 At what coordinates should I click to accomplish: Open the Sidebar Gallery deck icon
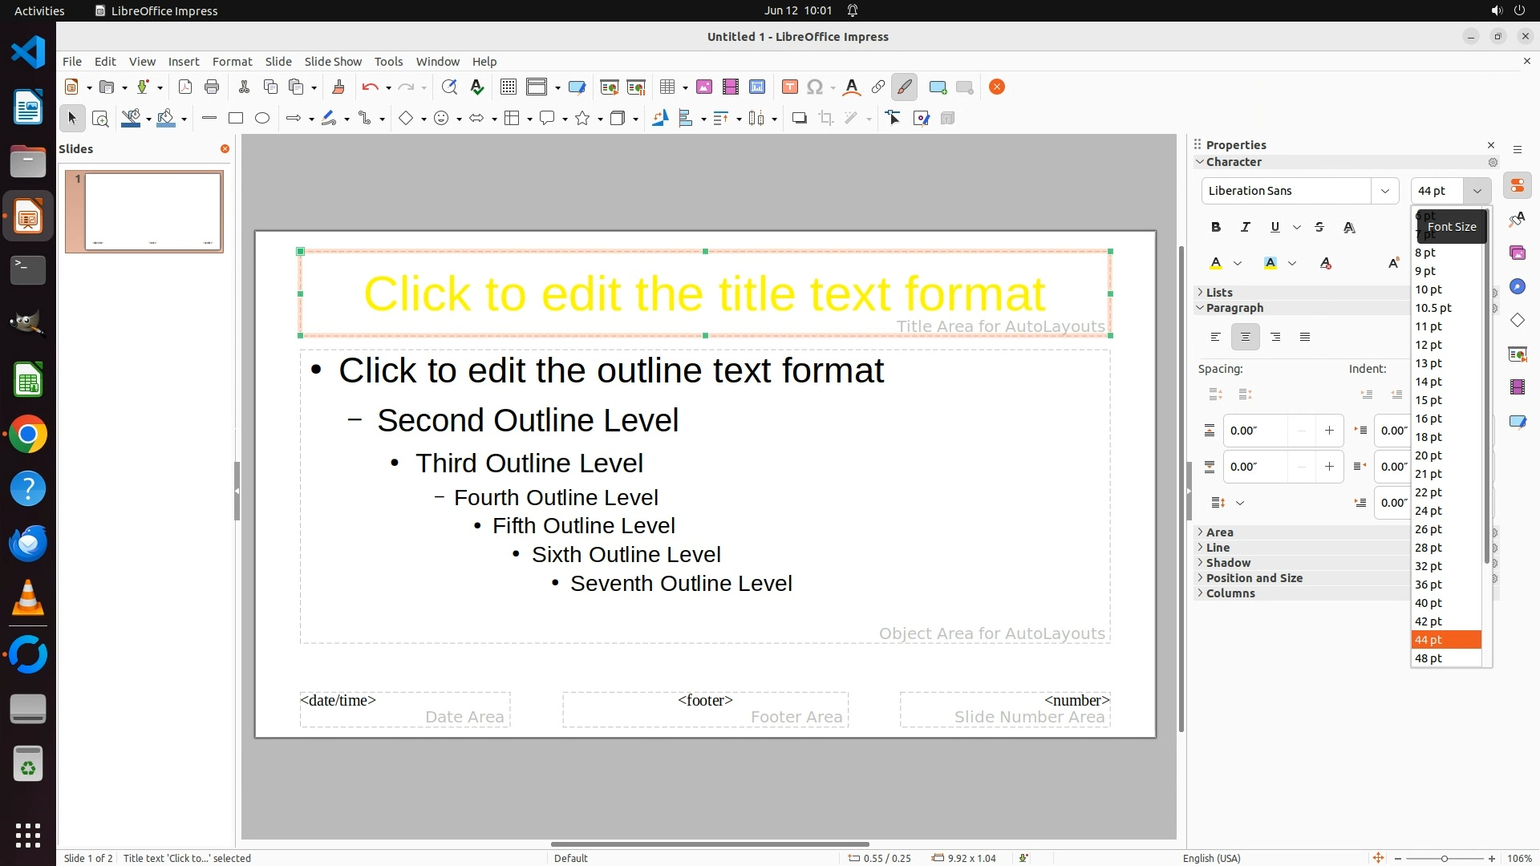tap(1517, 253)
